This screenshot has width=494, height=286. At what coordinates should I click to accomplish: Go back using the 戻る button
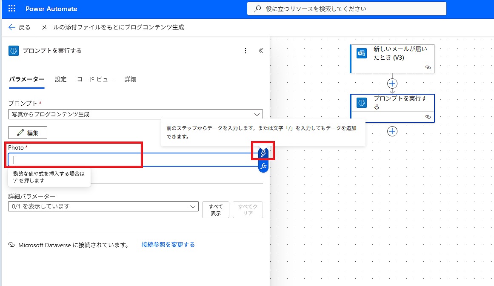pyautogui.click(x=20, y=27)
